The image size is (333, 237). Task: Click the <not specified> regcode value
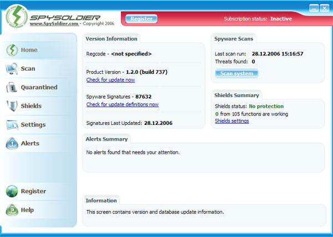coord(131,54)
